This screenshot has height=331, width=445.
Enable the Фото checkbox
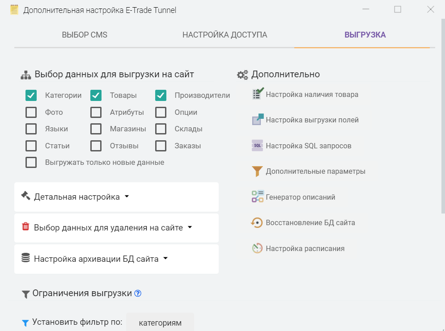click(31, 112)
